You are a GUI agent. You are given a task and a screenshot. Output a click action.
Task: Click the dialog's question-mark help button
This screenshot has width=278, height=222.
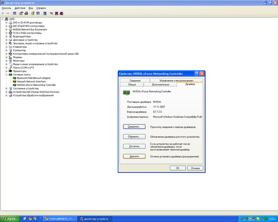pyautogui.click(x=197, y=74)
